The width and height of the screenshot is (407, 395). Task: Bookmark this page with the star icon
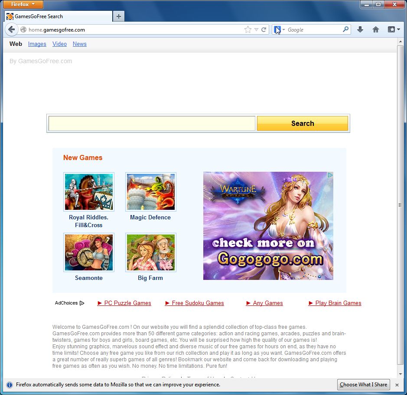(x=248, y=30)
